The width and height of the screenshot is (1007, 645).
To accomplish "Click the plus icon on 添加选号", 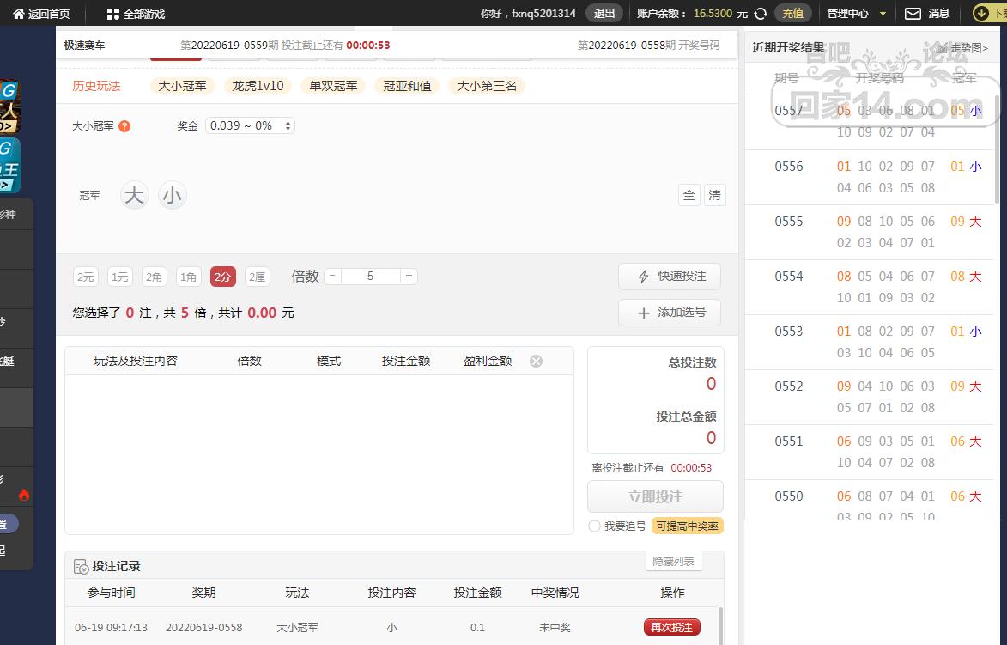I will (x=644, y=313).
